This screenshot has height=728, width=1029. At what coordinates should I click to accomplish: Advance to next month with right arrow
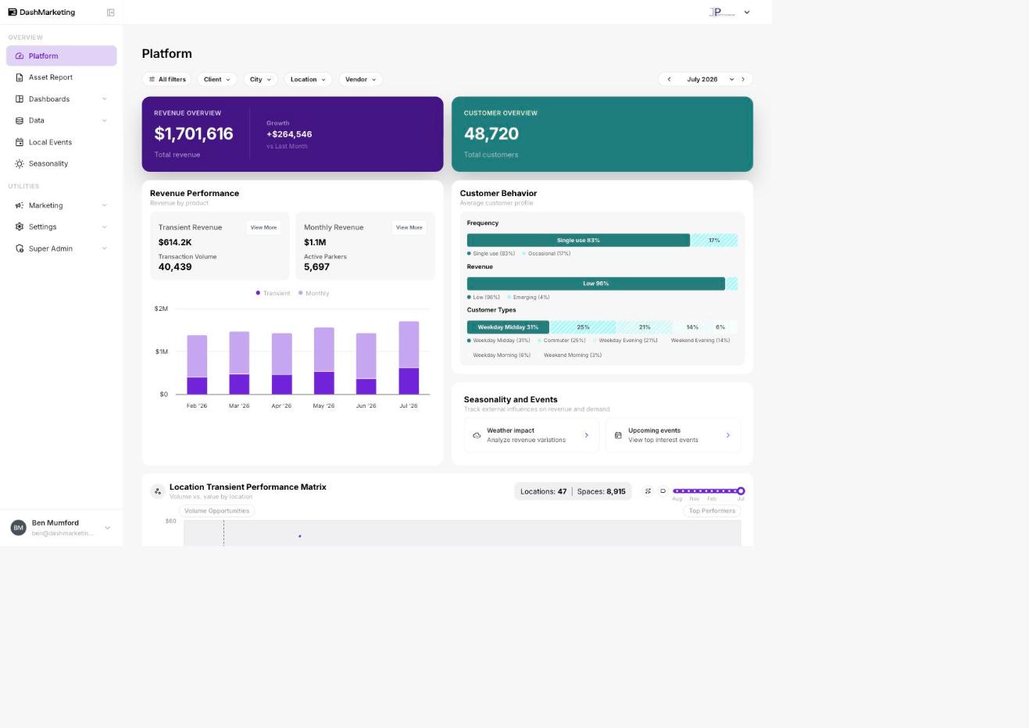coord(743,79)
